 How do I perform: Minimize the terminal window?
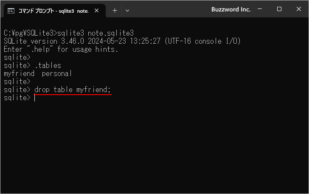[x=260, y=9]
